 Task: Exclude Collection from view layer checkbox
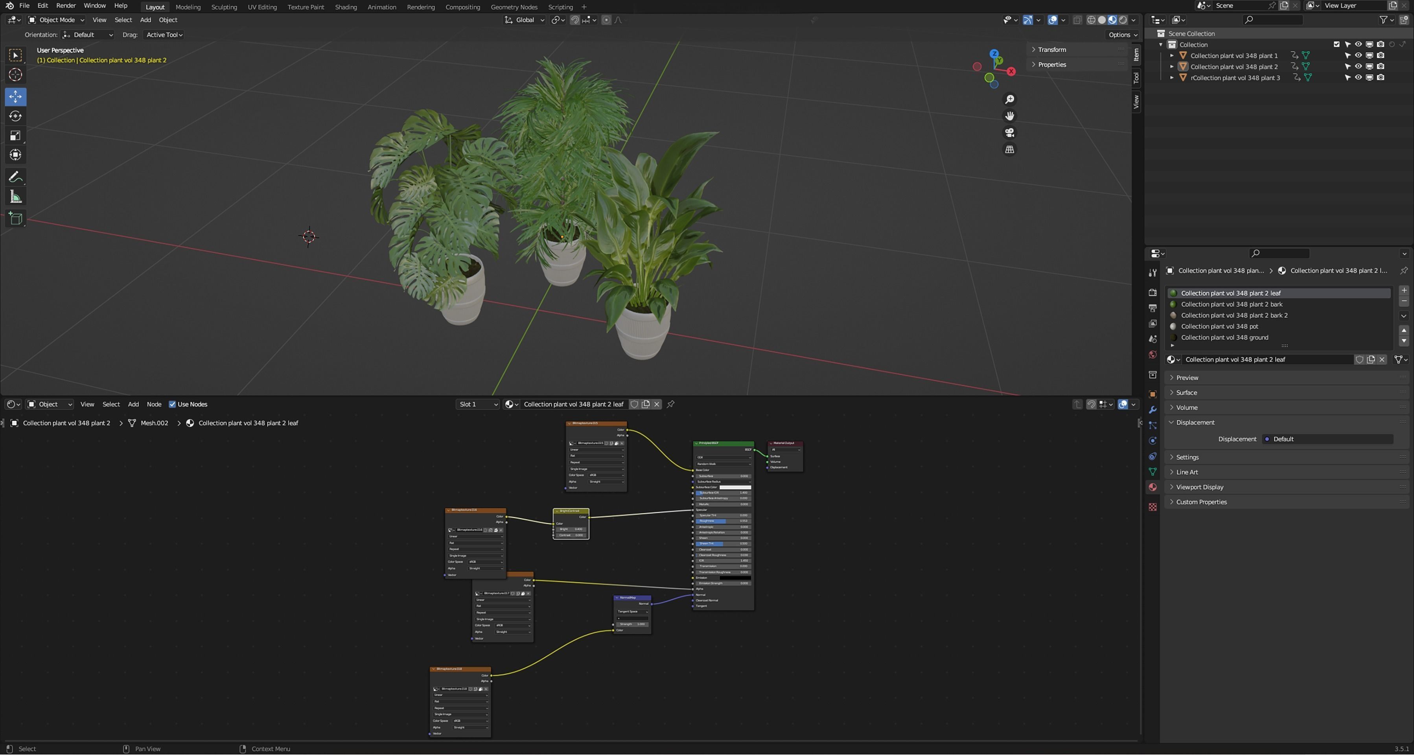tap(1336, 44)
